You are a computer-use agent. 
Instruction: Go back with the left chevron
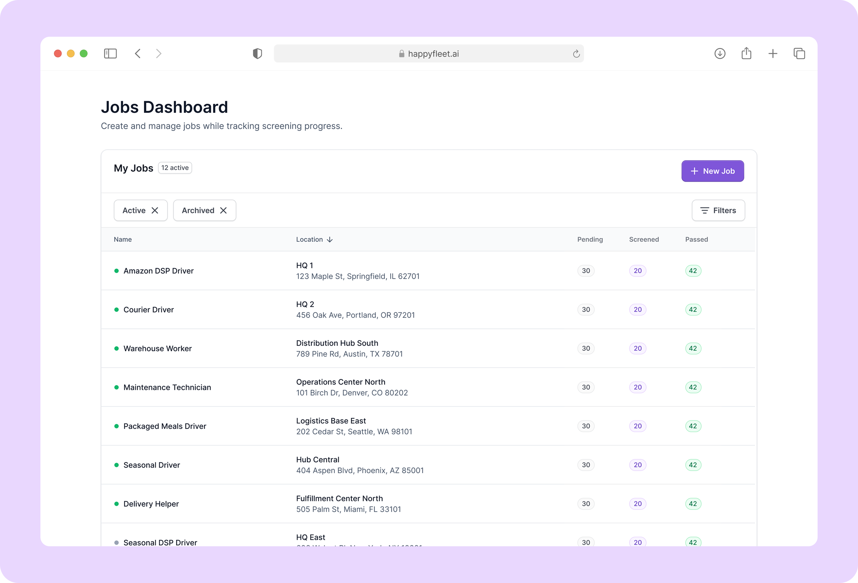pos(138,54)
